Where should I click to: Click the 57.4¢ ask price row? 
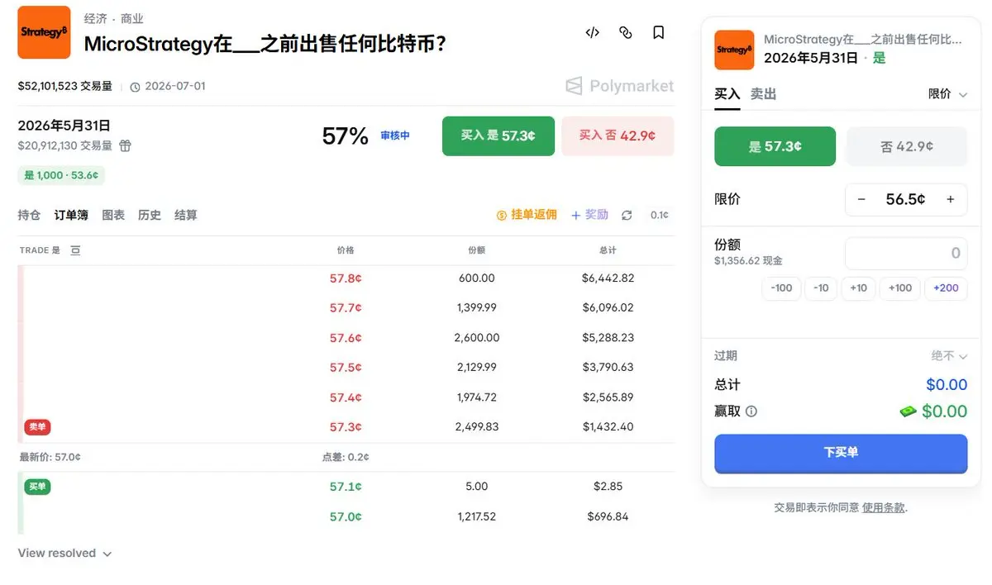[x=346, y=397]
